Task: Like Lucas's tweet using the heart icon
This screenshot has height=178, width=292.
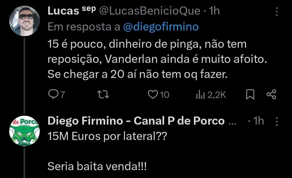Action: coord(153,94)
